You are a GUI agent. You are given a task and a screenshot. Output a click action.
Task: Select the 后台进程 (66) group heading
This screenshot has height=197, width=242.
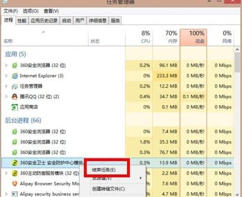(x=23, y=120)
